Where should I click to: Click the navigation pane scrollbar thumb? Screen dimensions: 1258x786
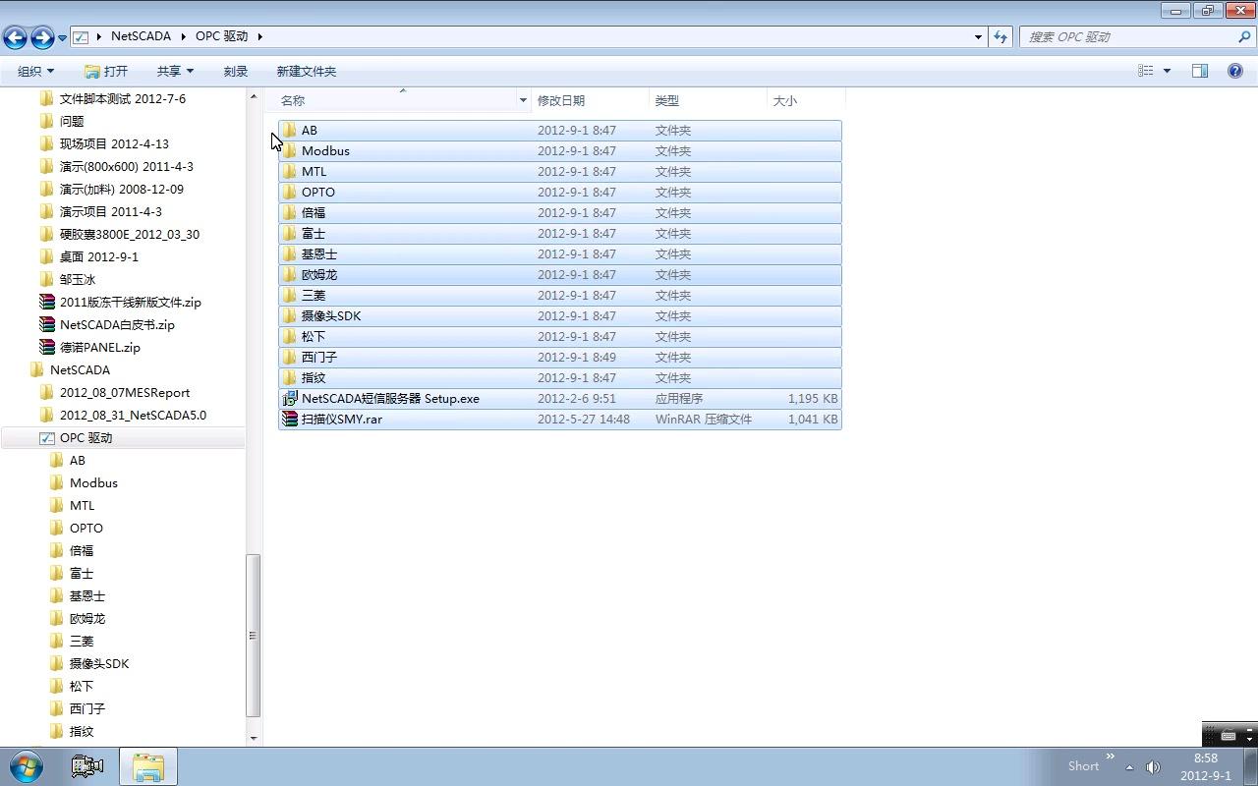pos(253,635)
